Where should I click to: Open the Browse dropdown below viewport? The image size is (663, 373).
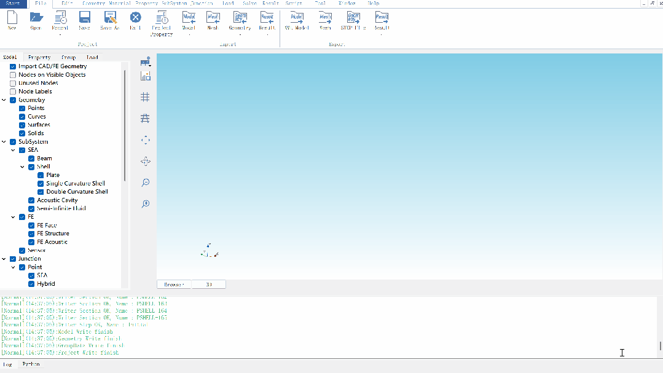tap(175, 285)
